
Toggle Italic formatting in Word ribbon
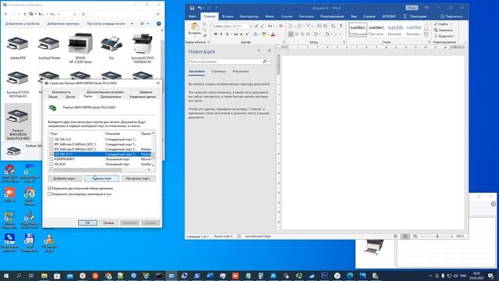(221, 34)
